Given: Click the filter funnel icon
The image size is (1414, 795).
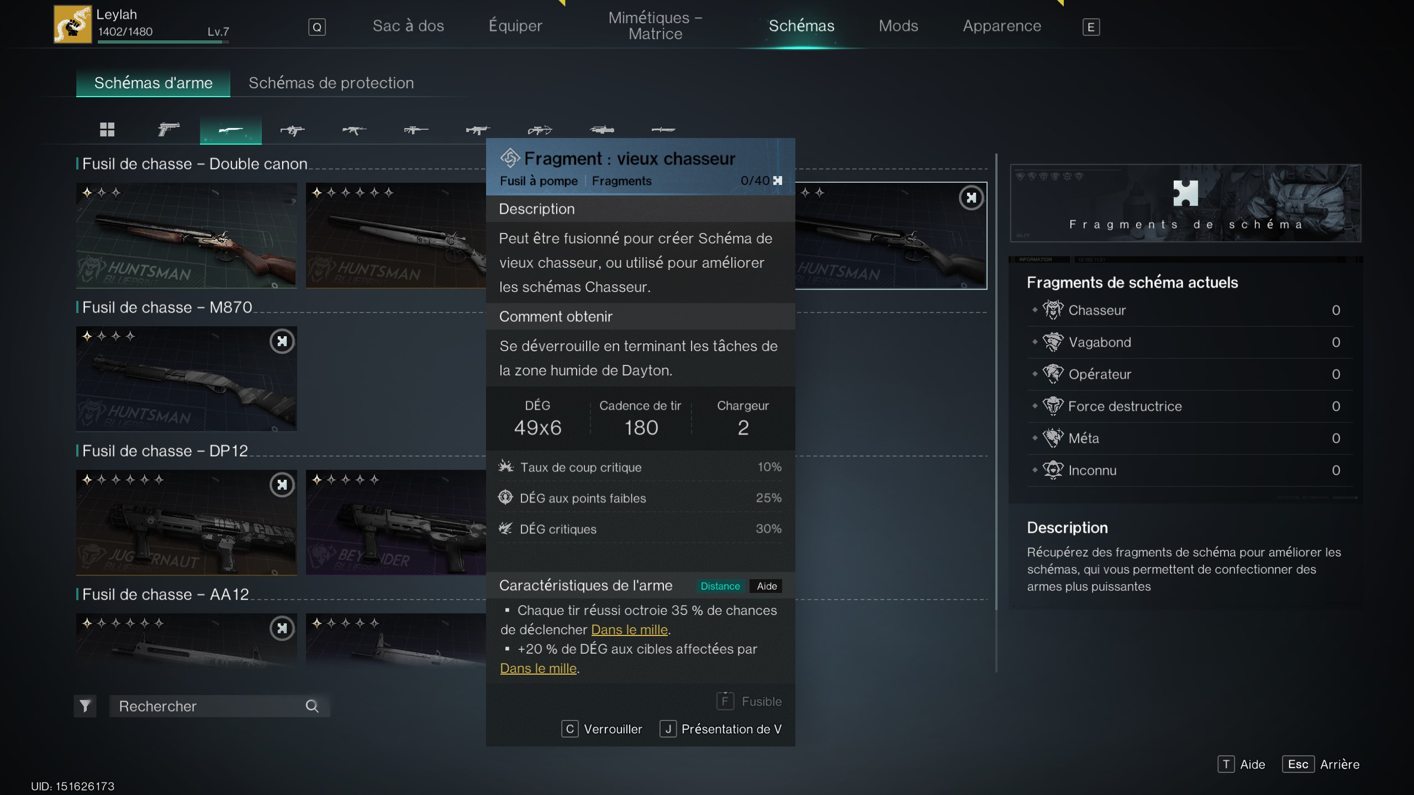Looking at the screenshot, I should tap(85, 706).
